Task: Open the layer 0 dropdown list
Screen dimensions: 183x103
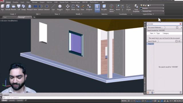Action: point(163,5)
